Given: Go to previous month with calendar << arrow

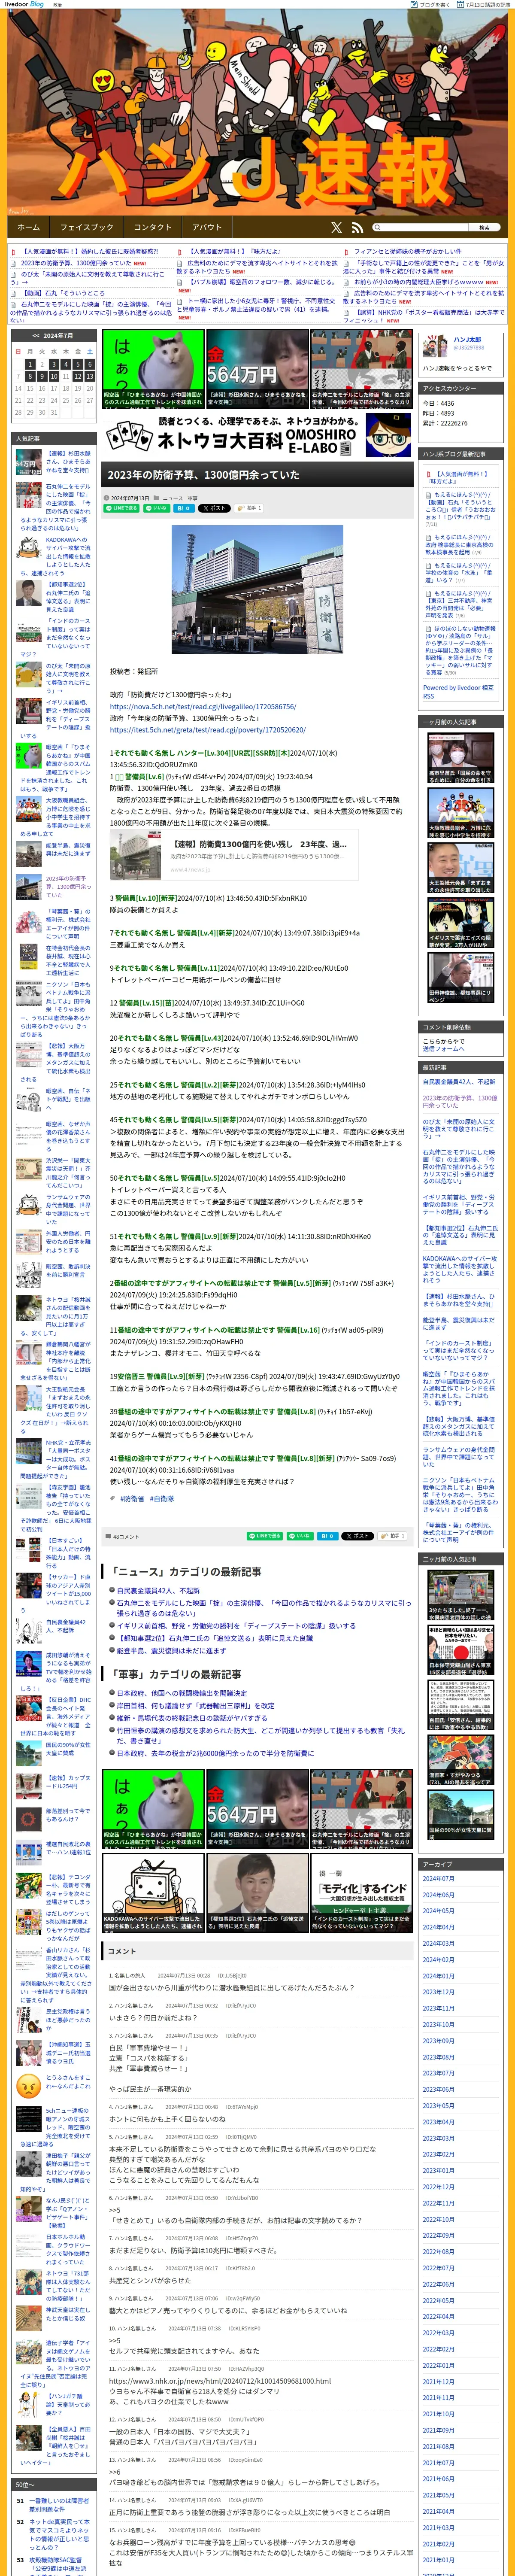Looking at the screenshot, I should pos(35,336).
